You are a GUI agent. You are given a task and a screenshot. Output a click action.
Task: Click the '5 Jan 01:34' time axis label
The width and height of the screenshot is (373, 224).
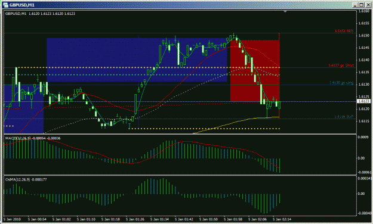click(x=160, y=219)
